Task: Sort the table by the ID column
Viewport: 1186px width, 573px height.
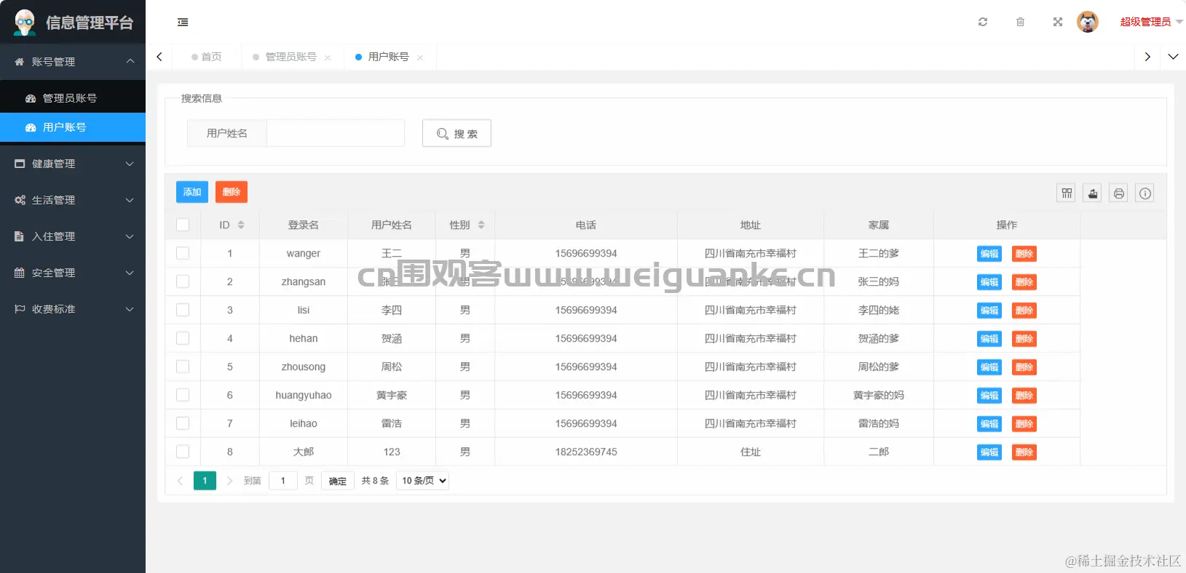Action: [x=241, y=225]
